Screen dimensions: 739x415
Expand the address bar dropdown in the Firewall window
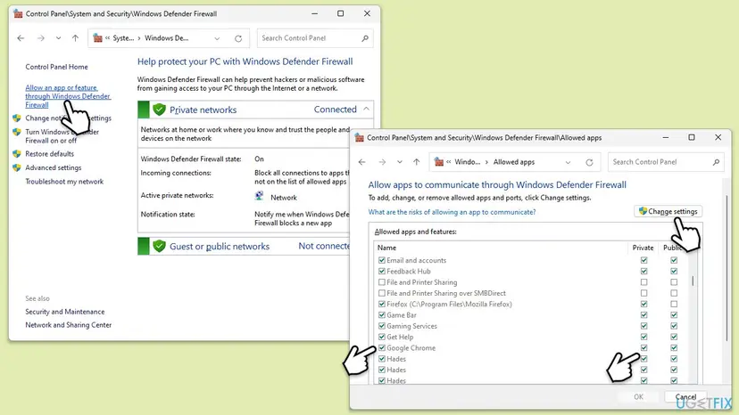(217, 38)
